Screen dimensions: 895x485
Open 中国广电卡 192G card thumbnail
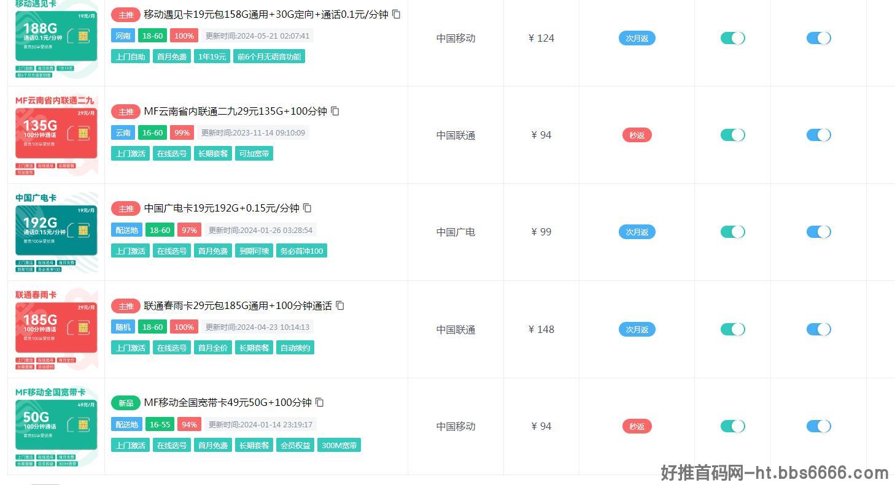click(56, 232)
